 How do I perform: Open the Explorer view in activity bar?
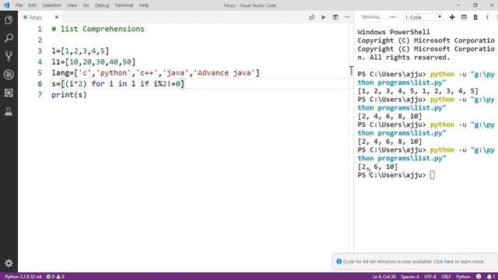coord(9,20)
